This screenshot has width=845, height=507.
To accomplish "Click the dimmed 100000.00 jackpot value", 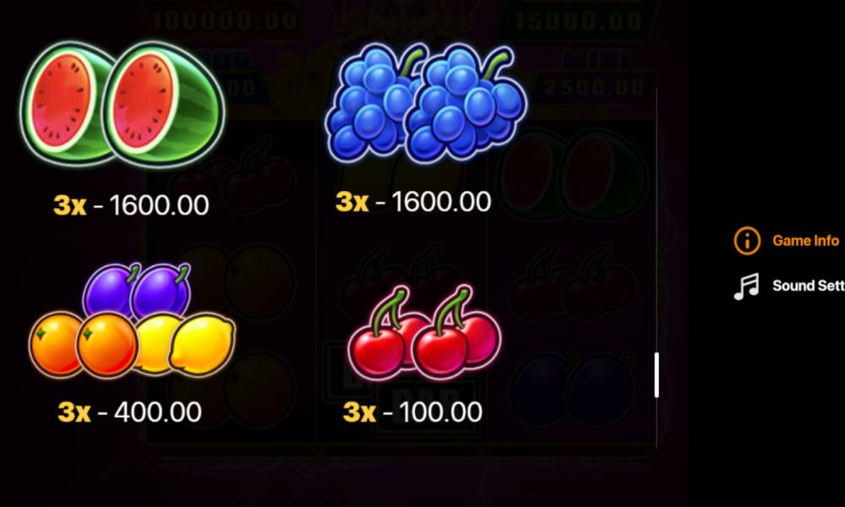I will [x=224, y=20].
